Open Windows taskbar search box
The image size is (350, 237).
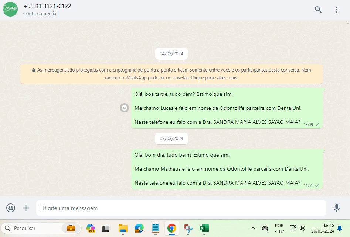pyautogui.click(x=41, y=228)
